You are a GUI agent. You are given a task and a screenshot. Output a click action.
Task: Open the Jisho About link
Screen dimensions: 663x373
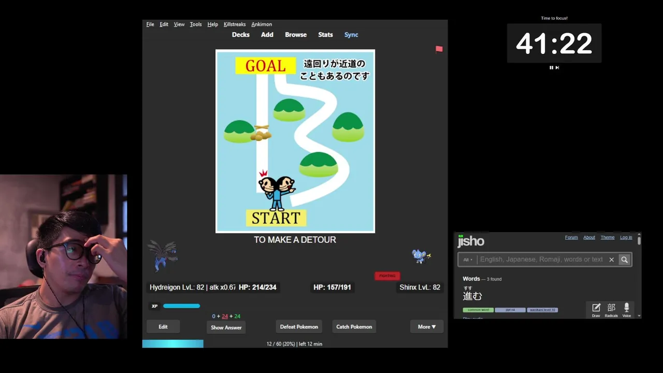[589, 237]
